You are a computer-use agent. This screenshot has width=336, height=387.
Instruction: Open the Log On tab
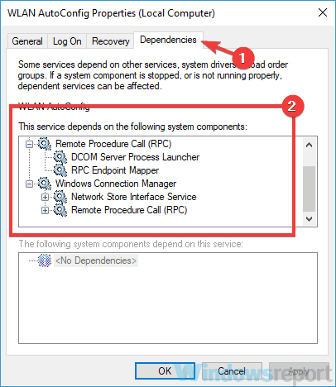click(x=67, y=41)
